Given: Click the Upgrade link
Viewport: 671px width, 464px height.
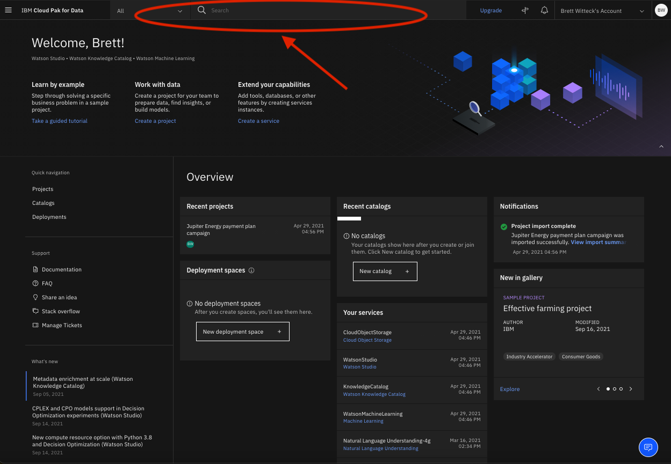Looking at the screenshot, I should click(491, 10).
